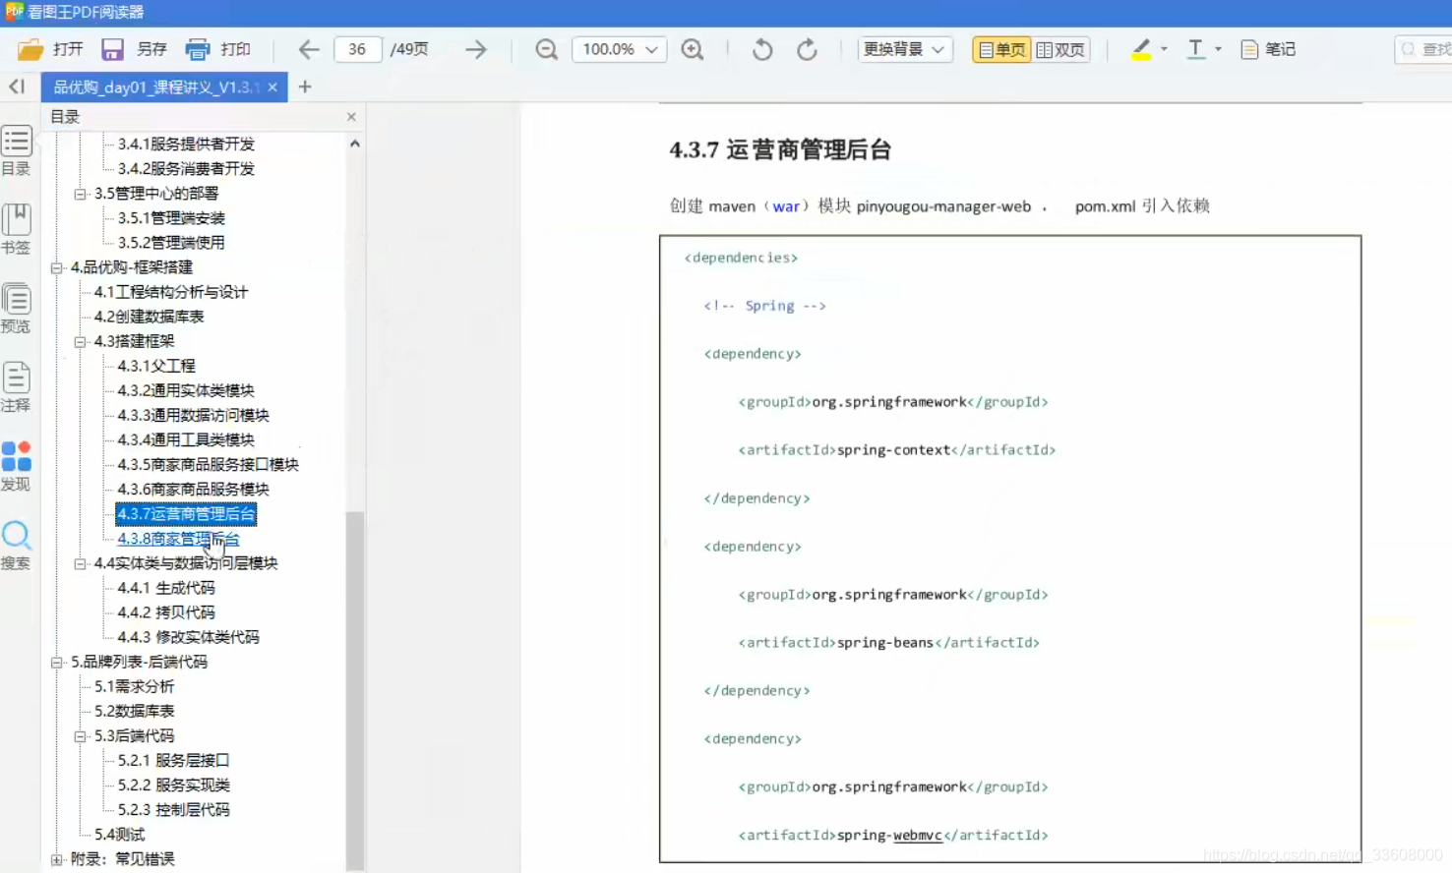The height and width of the screenshot is (873, 1452).
Task: Open outline item 4.2创建数据库表
Action: click(x=149, y=317)
